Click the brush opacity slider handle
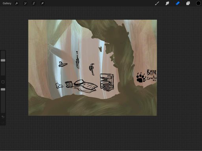This screenshot has width=202, height=151. coord(3,89)
